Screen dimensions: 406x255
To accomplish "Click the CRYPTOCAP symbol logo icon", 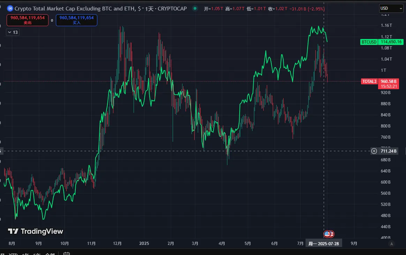I will coord(10,8).
